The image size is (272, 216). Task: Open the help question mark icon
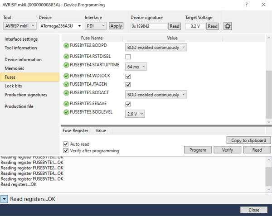click(246, 5)
